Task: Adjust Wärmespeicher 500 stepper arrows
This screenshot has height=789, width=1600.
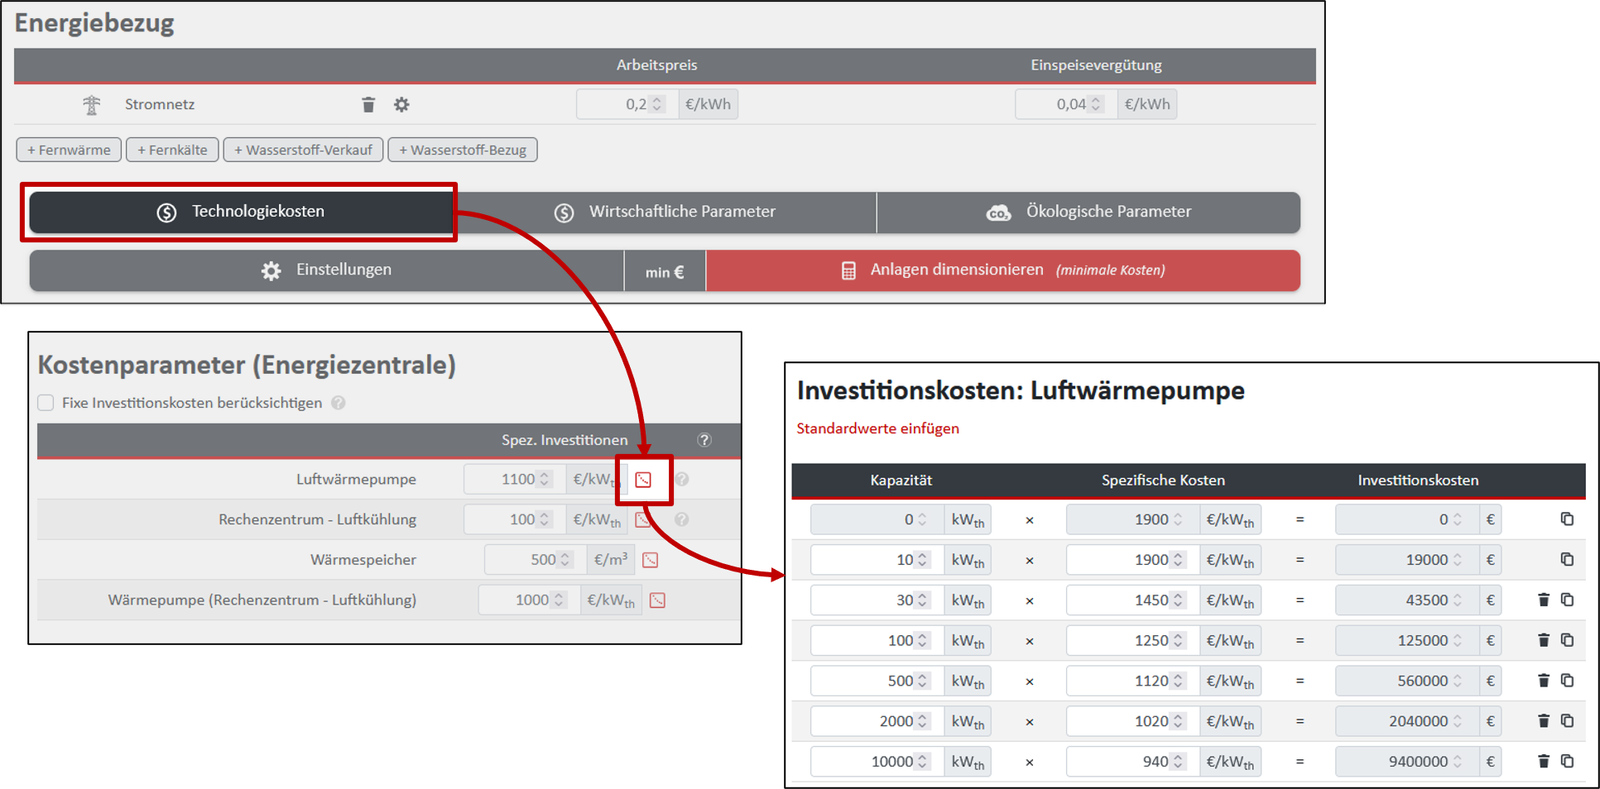Action: point(565,560)
